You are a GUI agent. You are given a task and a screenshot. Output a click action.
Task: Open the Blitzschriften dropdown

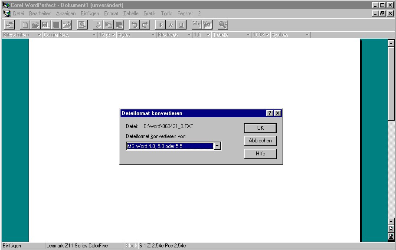(39, 35)
